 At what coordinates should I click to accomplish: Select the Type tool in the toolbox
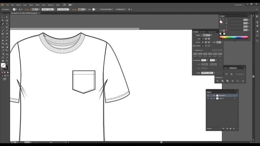tap(7, 24)
